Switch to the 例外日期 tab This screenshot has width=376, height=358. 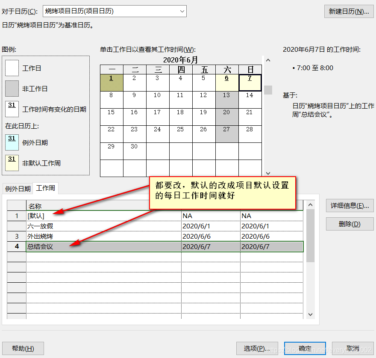pyautogui.click(x=18, y=188)
